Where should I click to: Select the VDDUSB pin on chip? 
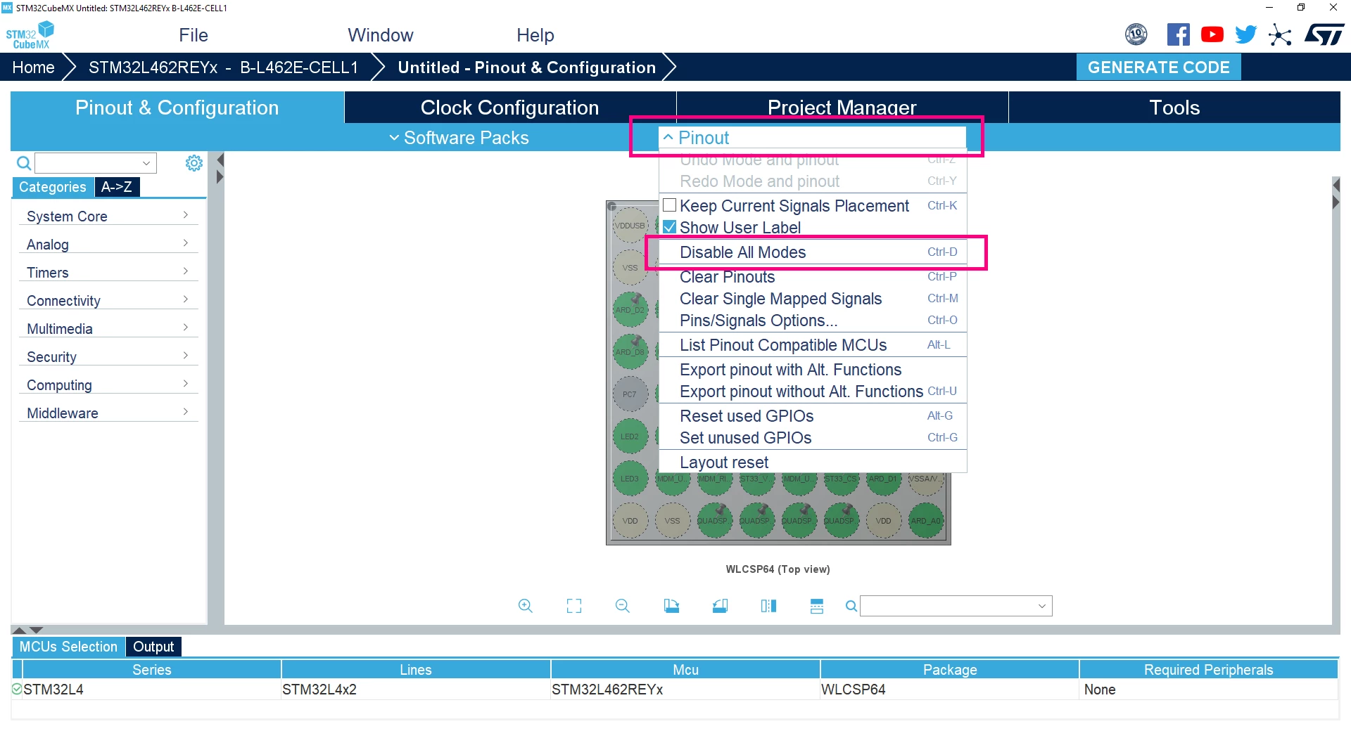[630, 226]
